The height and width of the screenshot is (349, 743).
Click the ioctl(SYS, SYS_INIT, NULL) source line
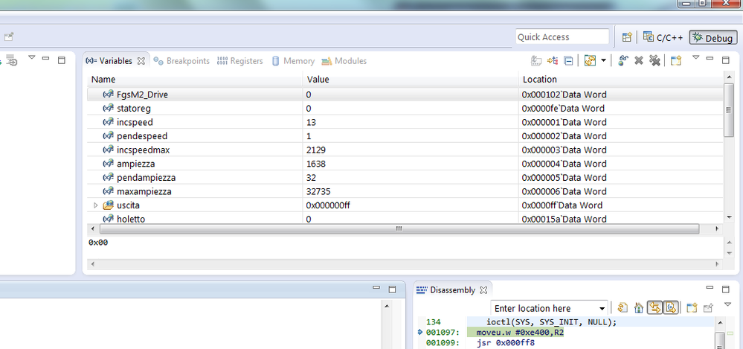coord(552,322)
